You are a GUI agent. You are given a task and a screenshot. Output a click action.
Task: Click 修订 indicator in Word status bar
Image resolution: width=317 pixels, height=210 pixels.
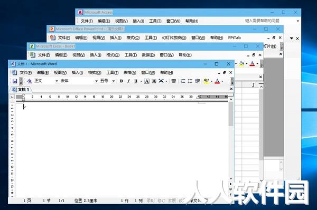coord(161,201)
